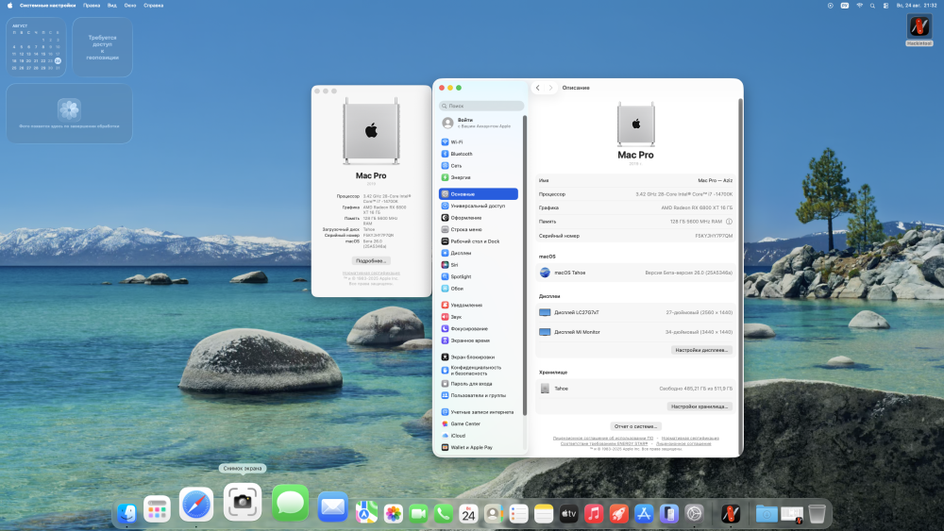Open Spotlight settings in the sidebar
This screenshot has width=944, height=531.
[479, 276]
